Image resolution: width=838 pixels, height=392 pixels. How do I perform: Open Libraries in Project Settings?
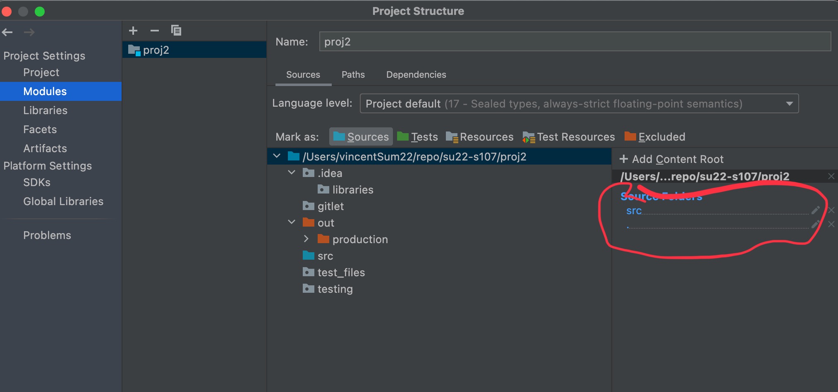coord(45,110)
